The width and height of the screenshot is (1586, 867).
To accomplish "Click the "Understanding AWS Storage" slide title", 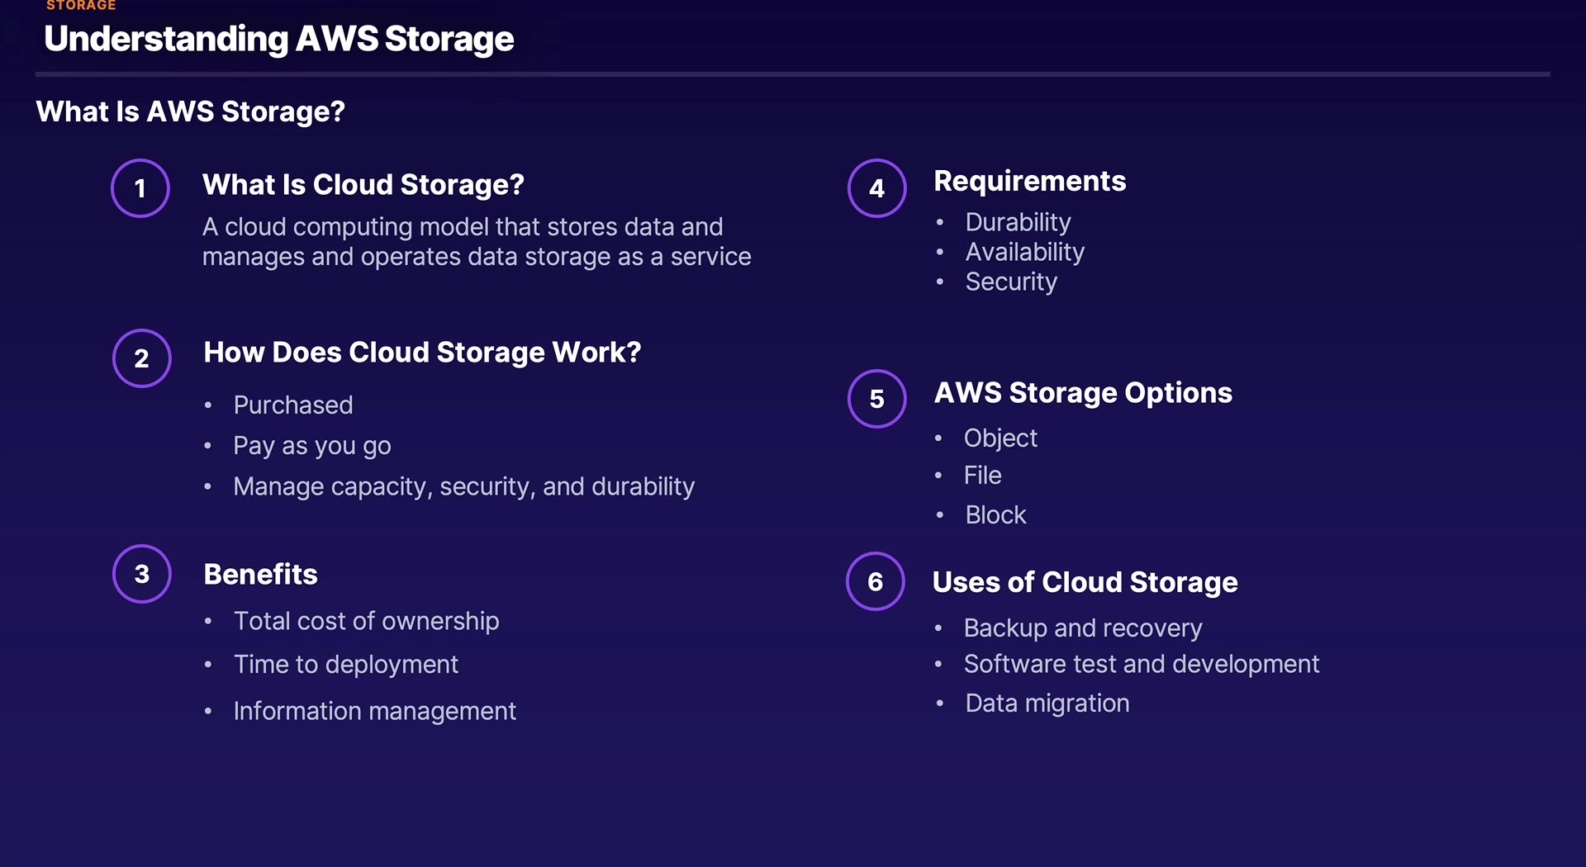I will (x=279, y=39).
